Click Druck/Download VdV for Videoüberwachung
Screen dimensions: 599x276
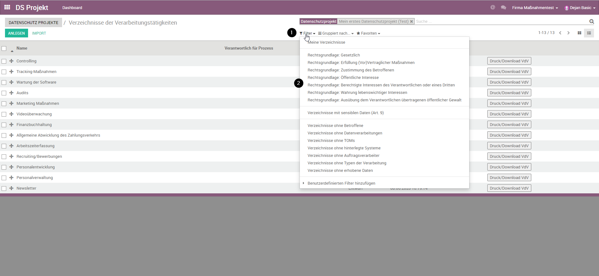(x=509, y=114)
